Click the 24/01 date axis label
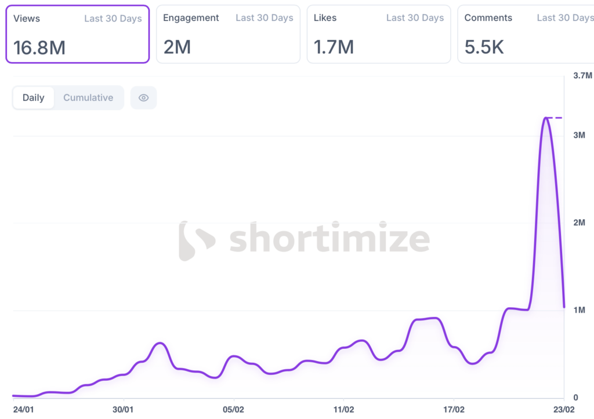This screenshot has width=594, height=419. [23, 408]
